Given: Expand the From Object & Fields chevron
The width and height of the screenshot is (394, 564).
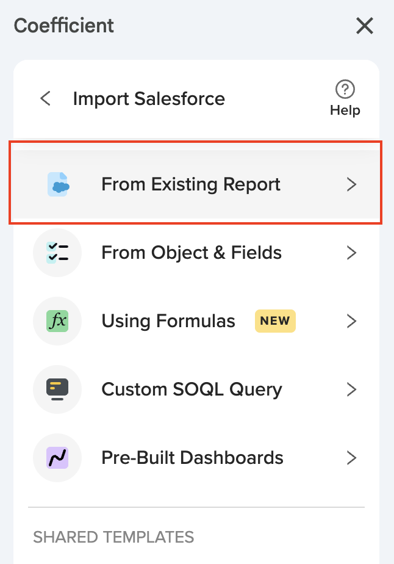Looking at the screenshot, I should pos(351,253).
